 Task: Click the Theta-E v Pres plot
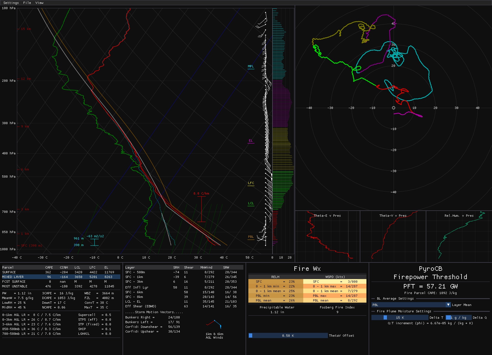tap(327, 236)
